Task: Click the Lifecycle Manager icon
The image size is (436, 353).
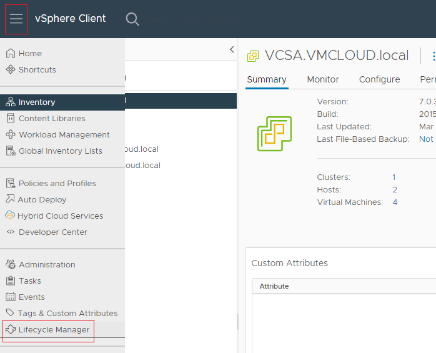Action: point(11,329)
